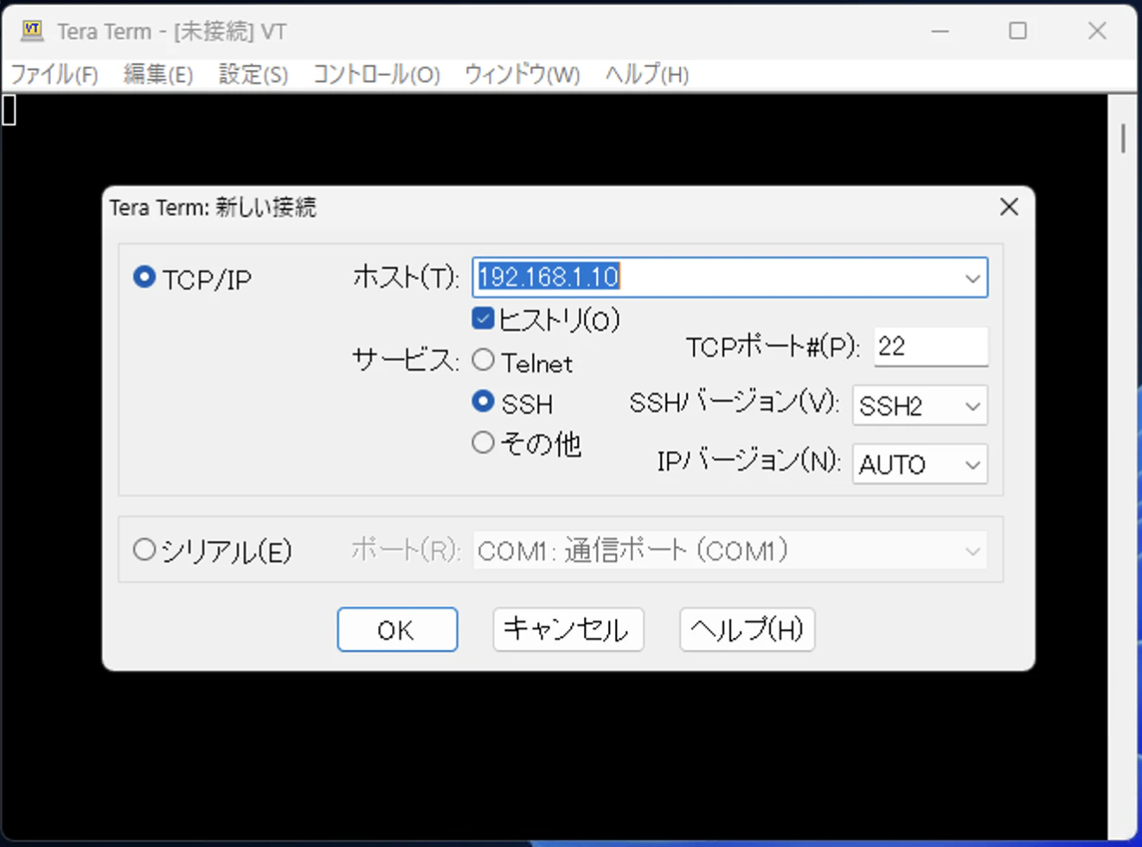The width and height of the screenshot is (1142, 847).
Task: Toggle the ヒストリ(O) checkbox
Action: [x=482, y=319]
